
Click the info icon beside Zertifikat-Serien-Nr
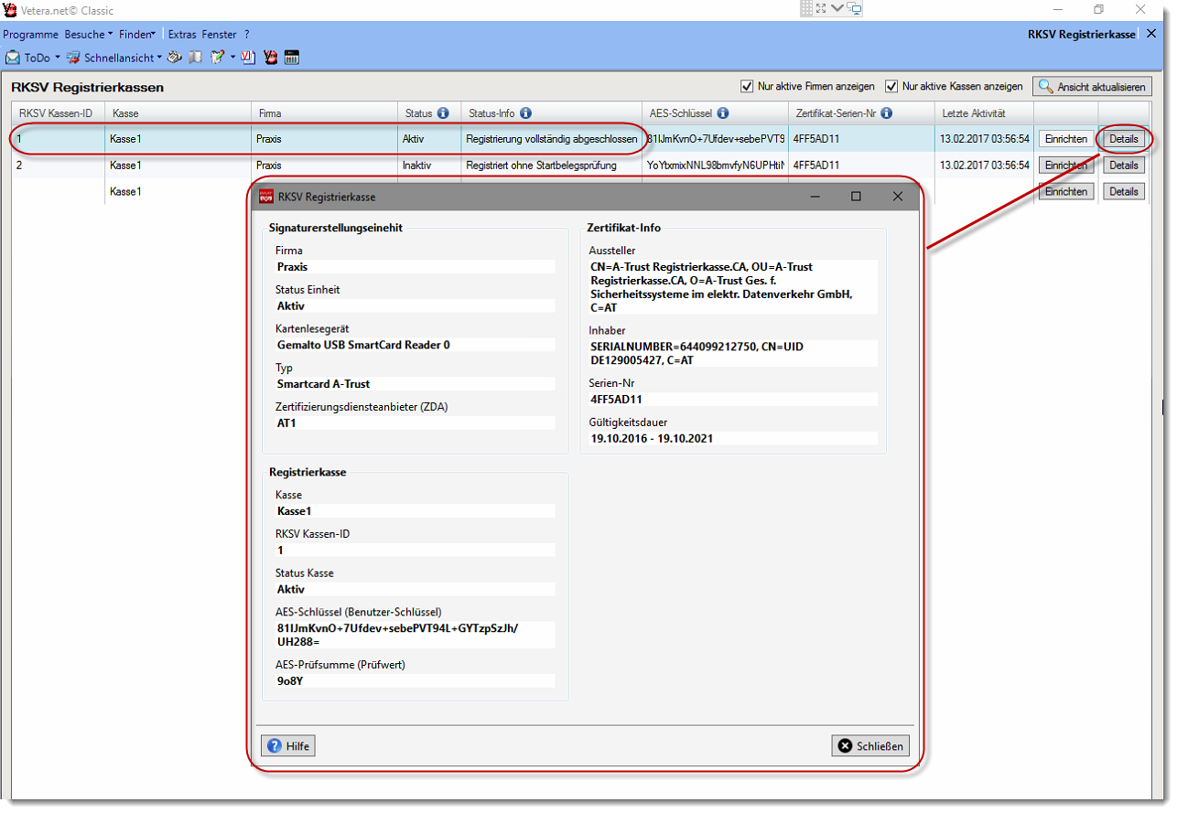(x=886, y=113)
